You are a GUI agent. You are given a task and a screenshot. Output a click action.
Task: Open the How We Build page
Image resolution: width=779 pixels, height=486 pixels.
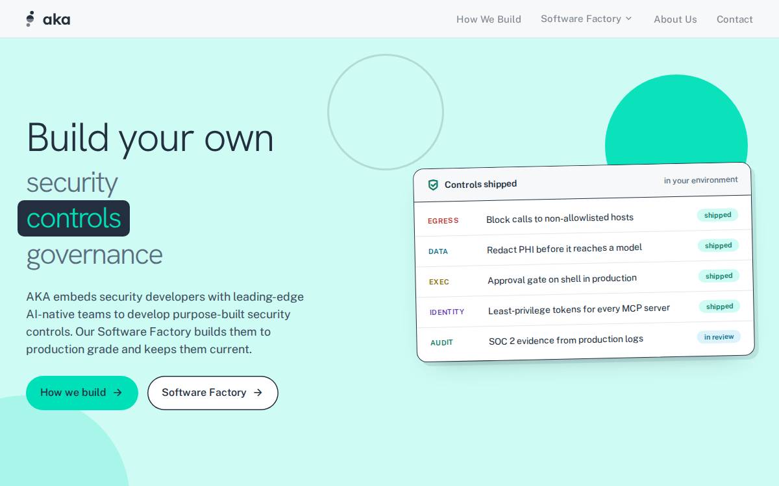coord(489,19)
